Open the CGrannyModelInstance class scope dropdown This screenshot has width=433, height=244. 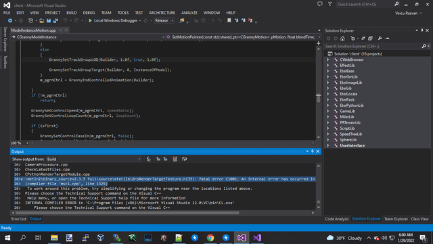coord(88,37)
